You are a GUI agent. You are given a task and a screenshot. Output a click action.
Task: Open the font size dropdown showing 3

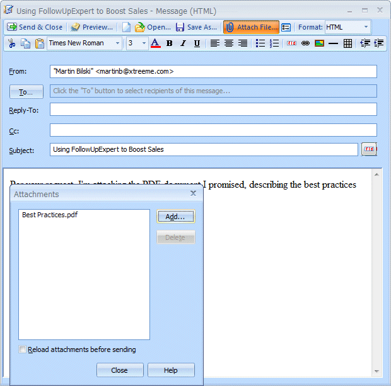[137, 43]
